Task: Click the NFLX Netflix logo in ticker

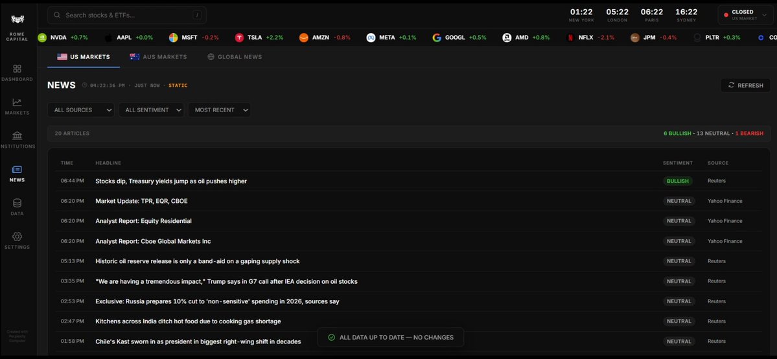Action: tap(570, 38)
